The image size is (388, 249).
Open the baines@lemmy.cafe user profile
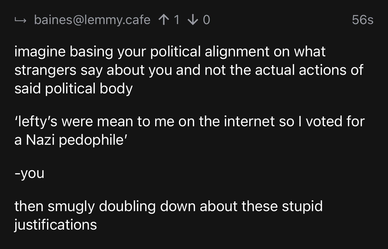[x=92, y=20]
